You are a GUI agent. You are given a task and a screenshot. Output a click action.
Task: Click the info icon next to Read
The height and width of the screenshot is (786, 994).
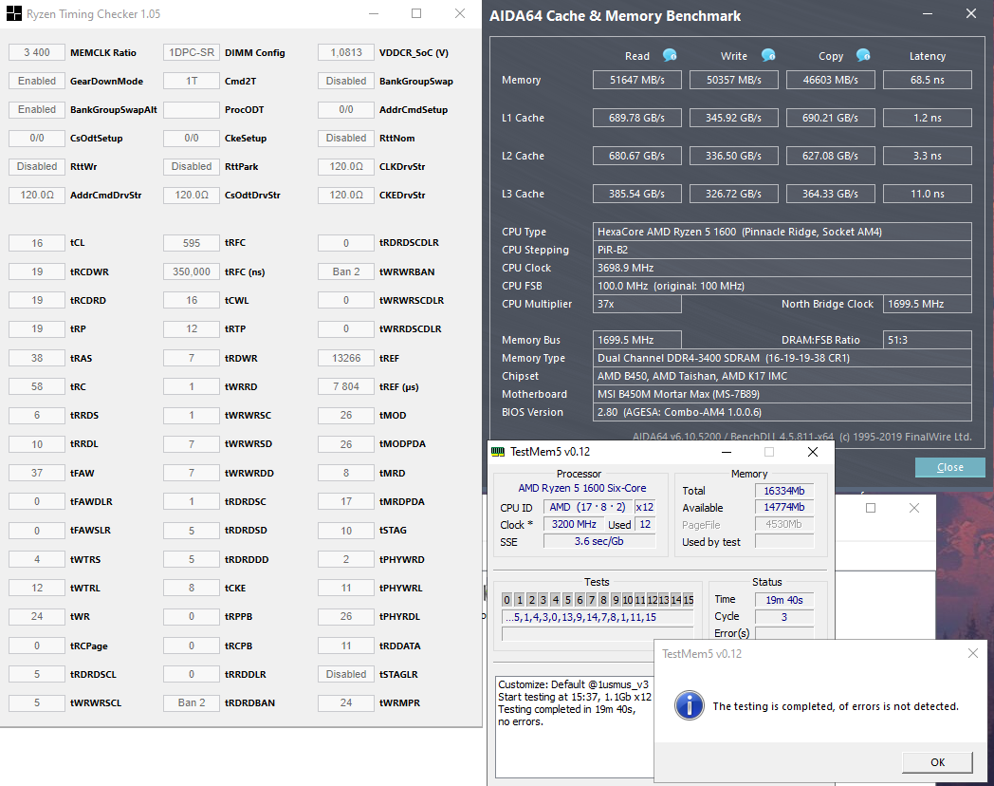670,56
